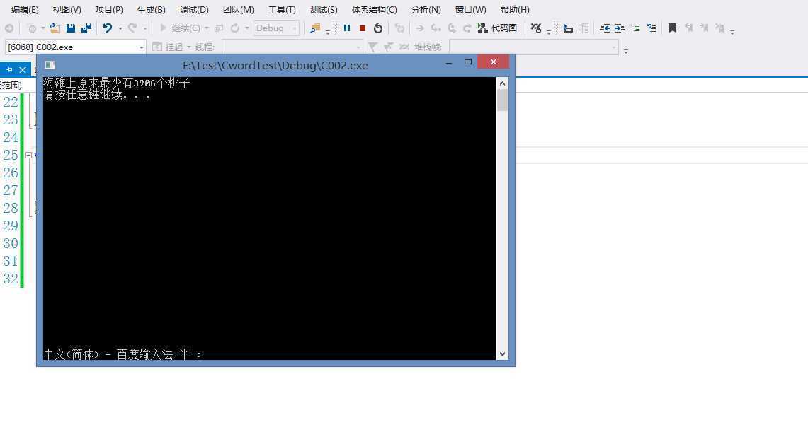Click the show next statement arrow icon
This screenshot has height=427, width=808.
click(420, 28)
